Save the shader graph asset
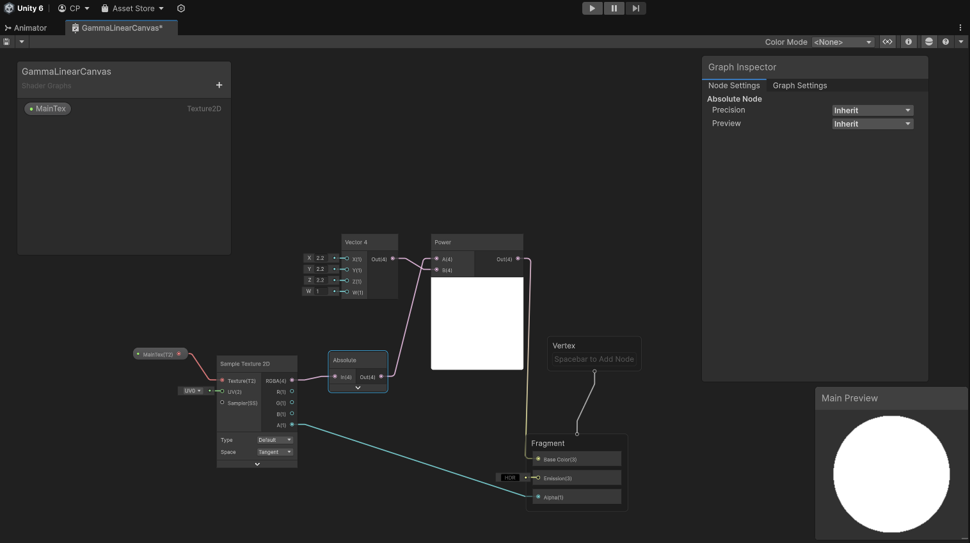This screenshot has width=970, height=543. click(6, 42)
